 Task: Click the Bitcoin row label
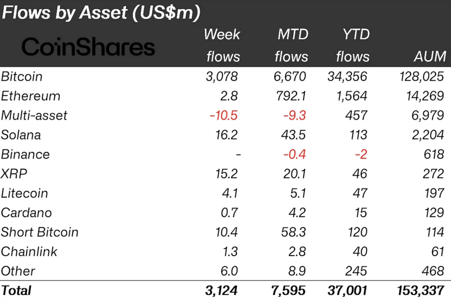22,76
